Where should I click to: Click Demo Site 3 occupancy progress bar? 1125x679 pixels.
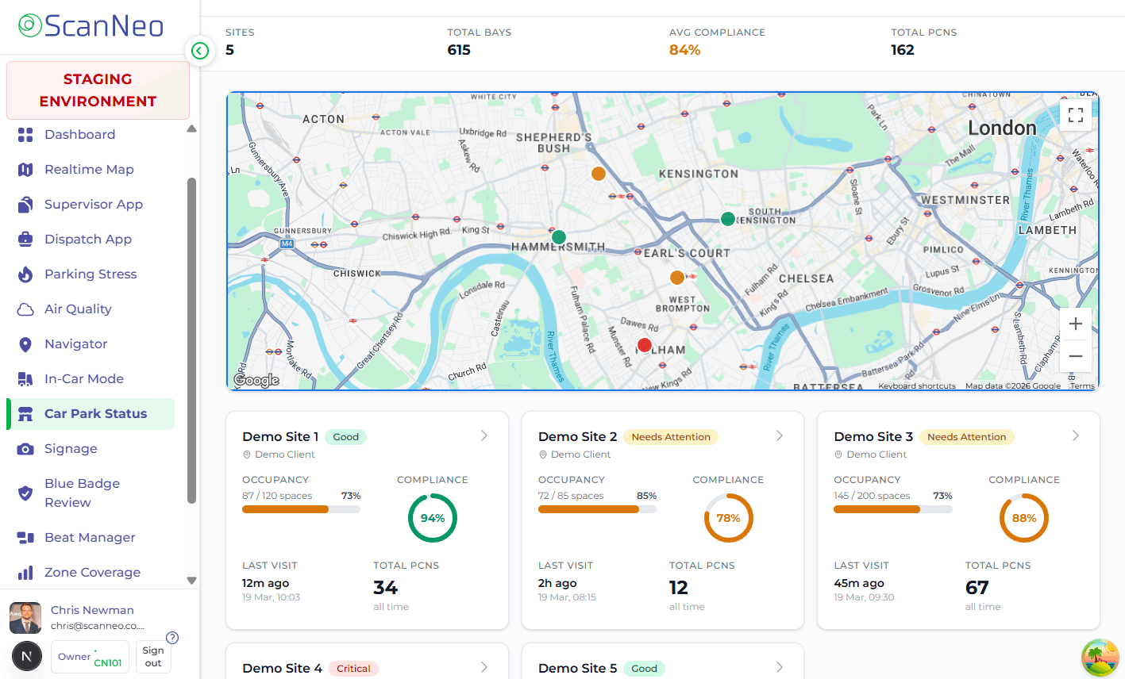click(x=892, y=509)
